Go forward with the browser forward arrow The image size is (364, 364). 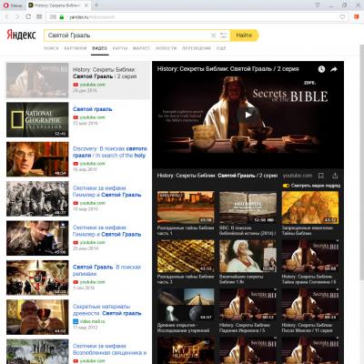(x=17, y=17)
